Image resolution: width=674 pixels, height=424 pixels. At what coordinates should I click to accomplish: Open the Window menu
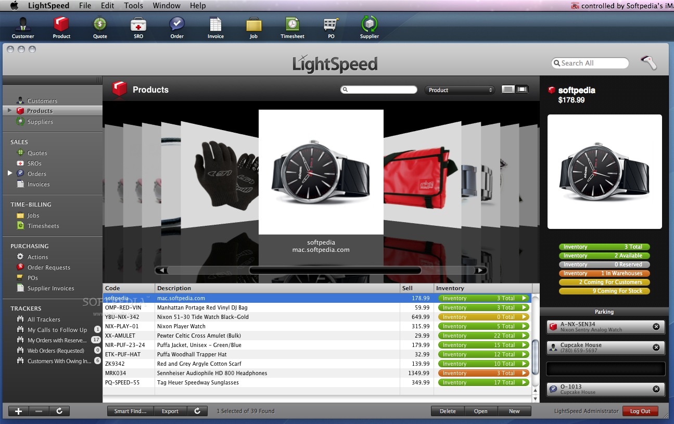166,6
